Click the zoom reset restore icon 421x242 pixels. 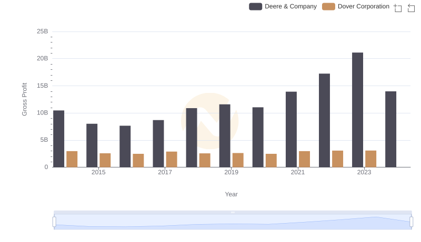[411, 8]
